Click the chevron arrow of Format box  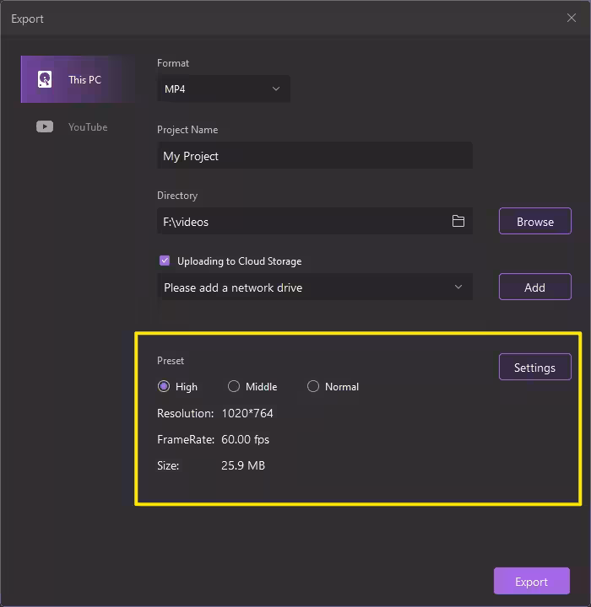click(x=276, y=89)
